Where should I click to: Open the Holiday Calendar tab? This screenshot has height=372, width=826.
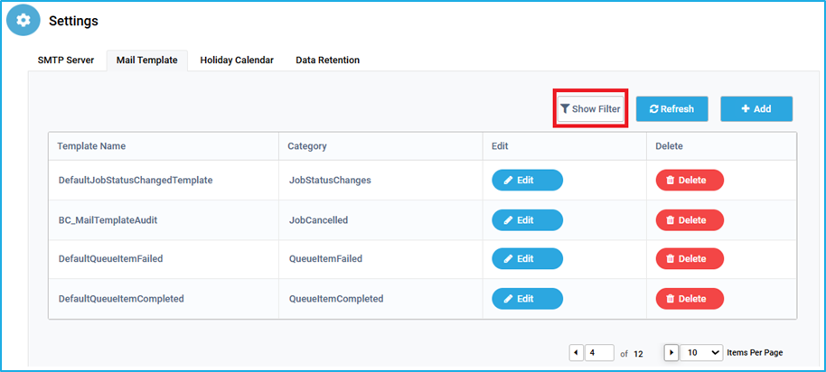[237, 60]
